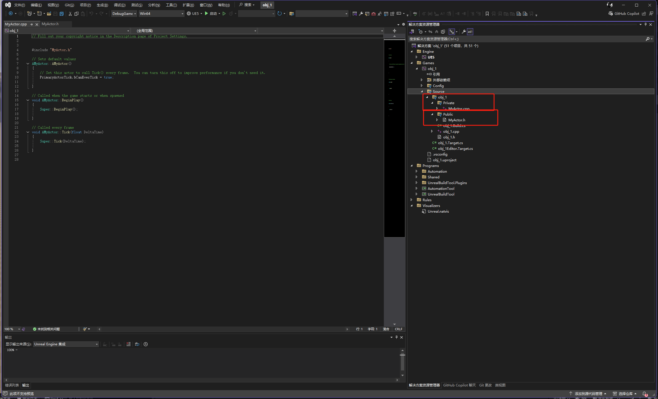Screen dimensions: 658x399
Task: Toggle word wrap in output panel
Action: (x=137, y=344)
